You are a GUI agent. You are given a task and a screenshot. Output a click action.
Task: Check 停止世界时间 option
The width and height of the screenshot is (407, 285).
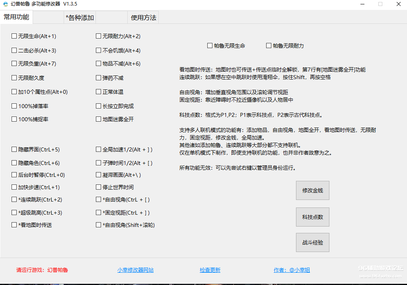pyautogui.click(x=99, y=187)
